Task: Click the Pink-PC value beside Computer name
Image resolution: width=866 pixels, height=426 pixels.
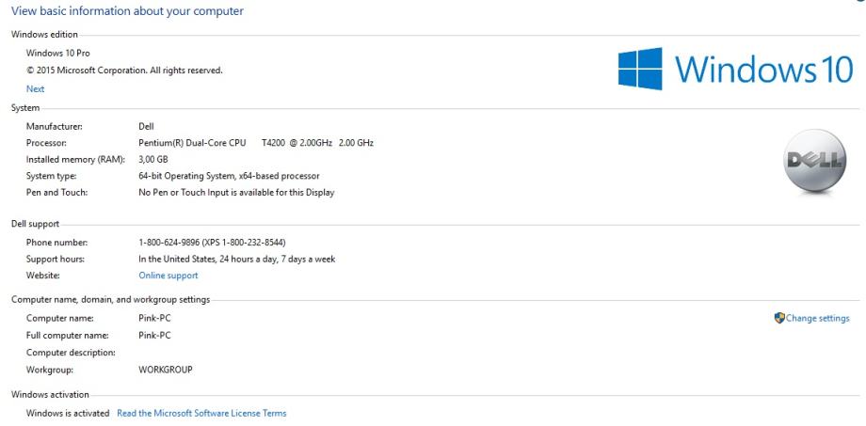Action: 154,318
